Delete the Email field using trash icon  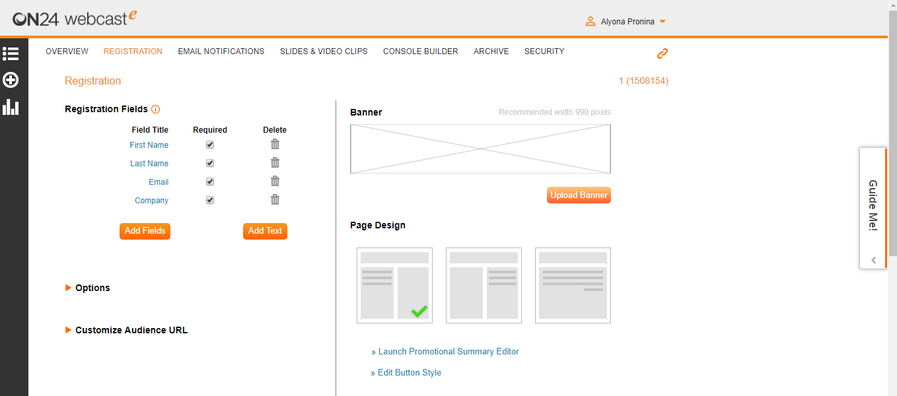click(x=275, y=181)
